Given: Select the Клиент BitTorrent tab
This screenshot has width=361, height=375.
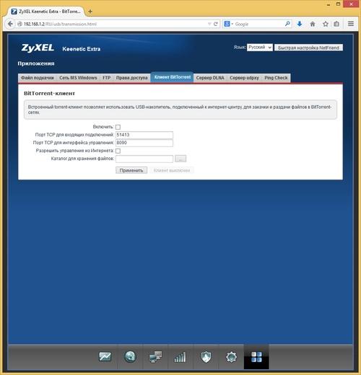Looking at the screenshot, I should tap(173, 77).
